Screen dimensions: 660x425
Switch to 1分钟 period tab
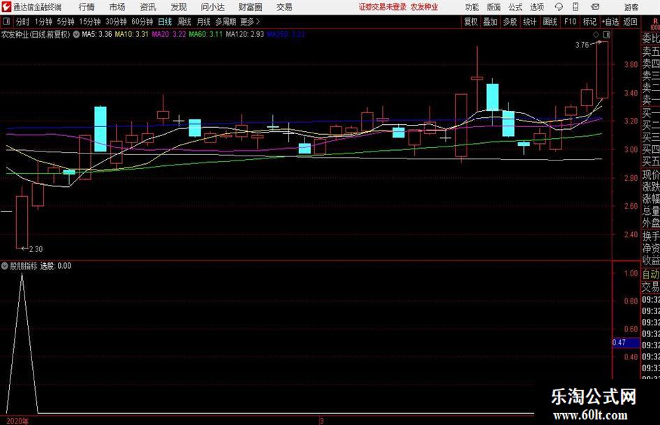[x=43, y=22]
